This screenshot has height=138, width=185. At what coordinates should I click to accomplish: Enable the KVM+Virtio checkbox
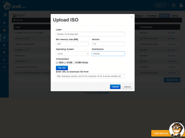click(74, 63)
